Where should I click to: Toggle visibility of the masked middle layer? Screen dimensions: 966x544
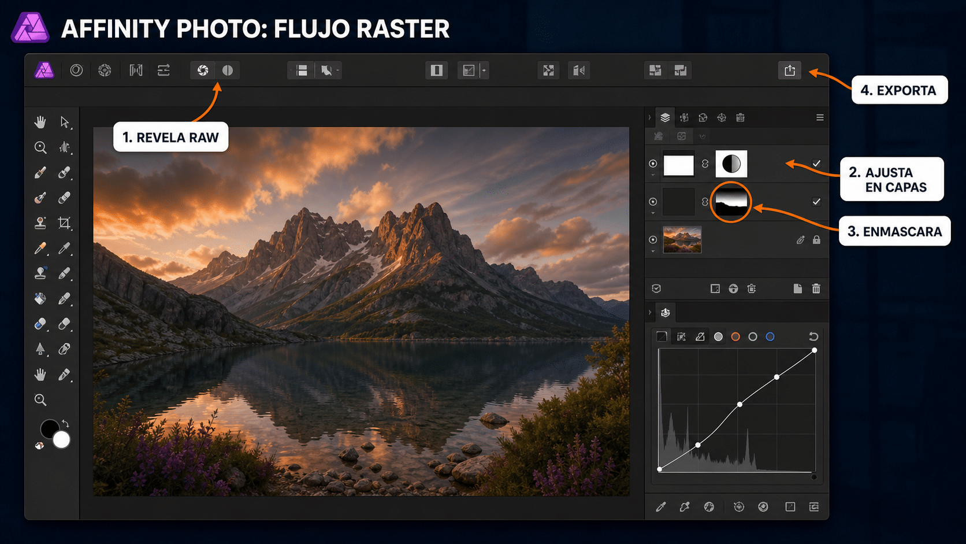click(653, 202)
